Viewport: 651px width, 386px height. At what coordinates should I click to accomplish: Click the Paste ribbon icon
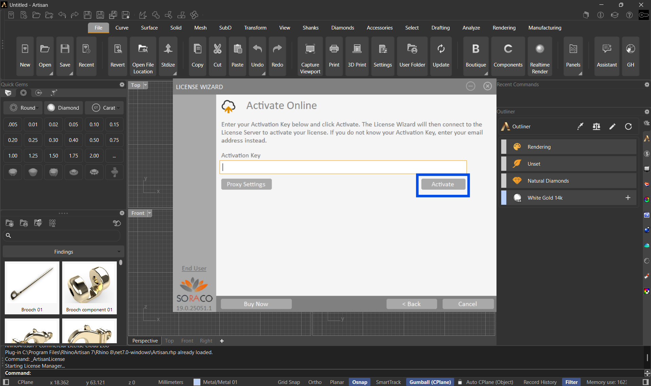[x=237, y=56]
